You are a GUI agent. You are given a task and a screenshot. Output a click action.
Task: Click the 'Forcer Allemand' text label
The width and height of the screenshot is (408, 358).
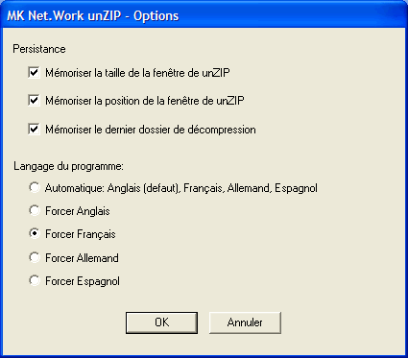[x=82, y=258]
